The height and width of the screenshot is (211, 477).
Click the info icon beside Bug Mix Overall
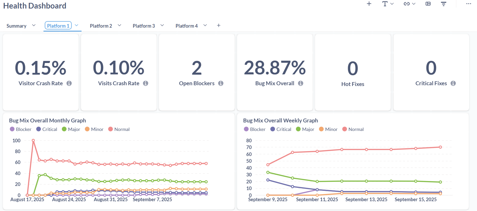click(300, 83)
